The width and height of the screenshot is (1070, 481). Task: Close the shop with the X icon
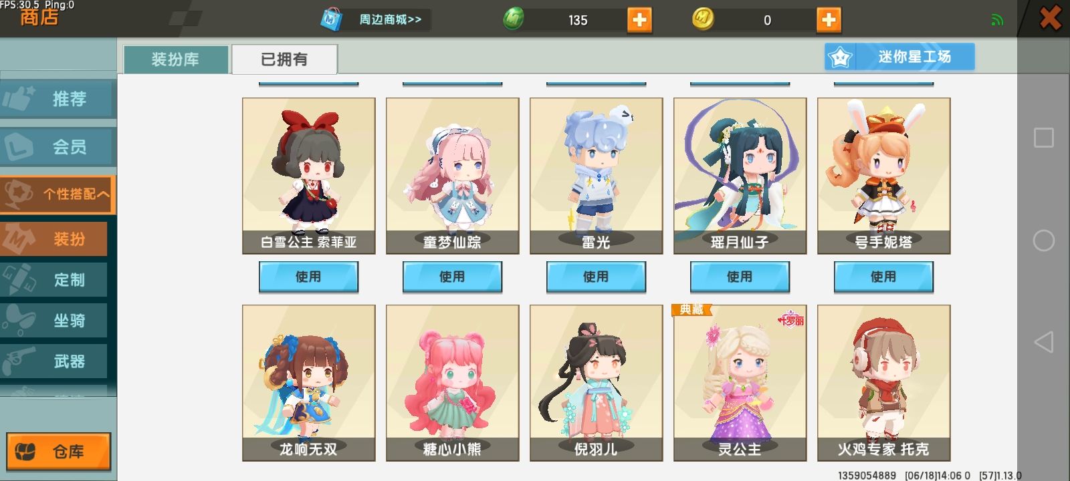[1050, 18]
